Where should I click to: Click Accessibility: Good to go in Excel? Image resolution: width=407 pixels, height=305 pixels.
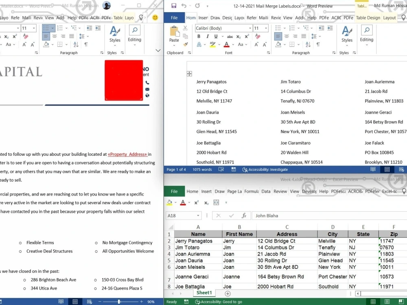pos(219,302)
